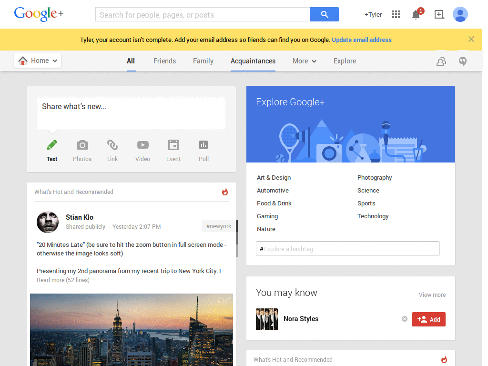
Task: Add Nora Styles to circles
Action: pyautogui.click(x=428, y=319)
